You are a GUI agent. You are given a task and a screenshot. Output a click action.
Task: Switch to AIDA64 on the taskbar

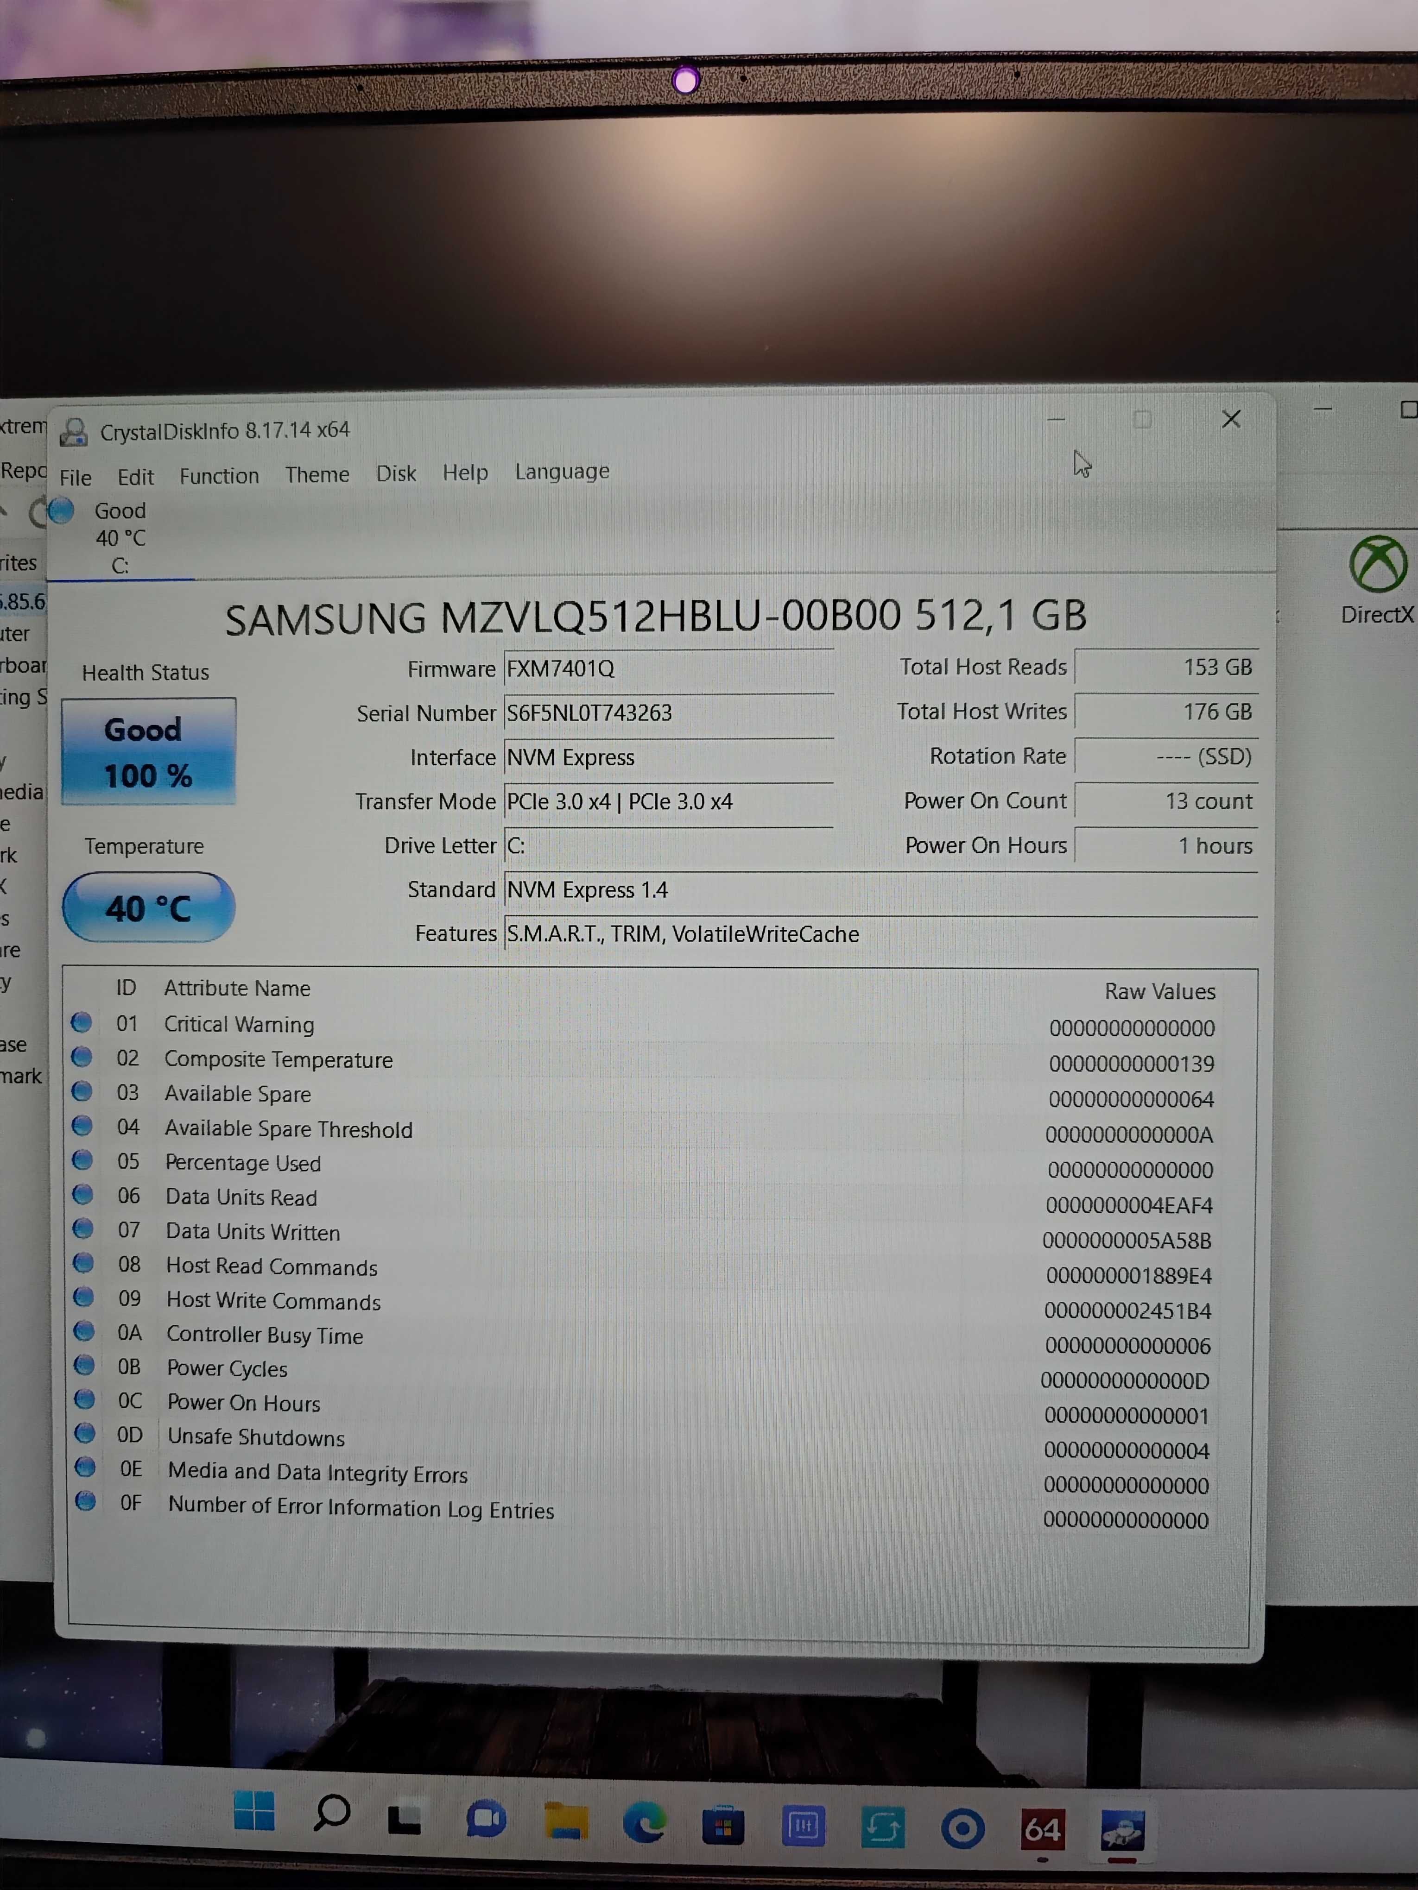tap(1043, 1829)
